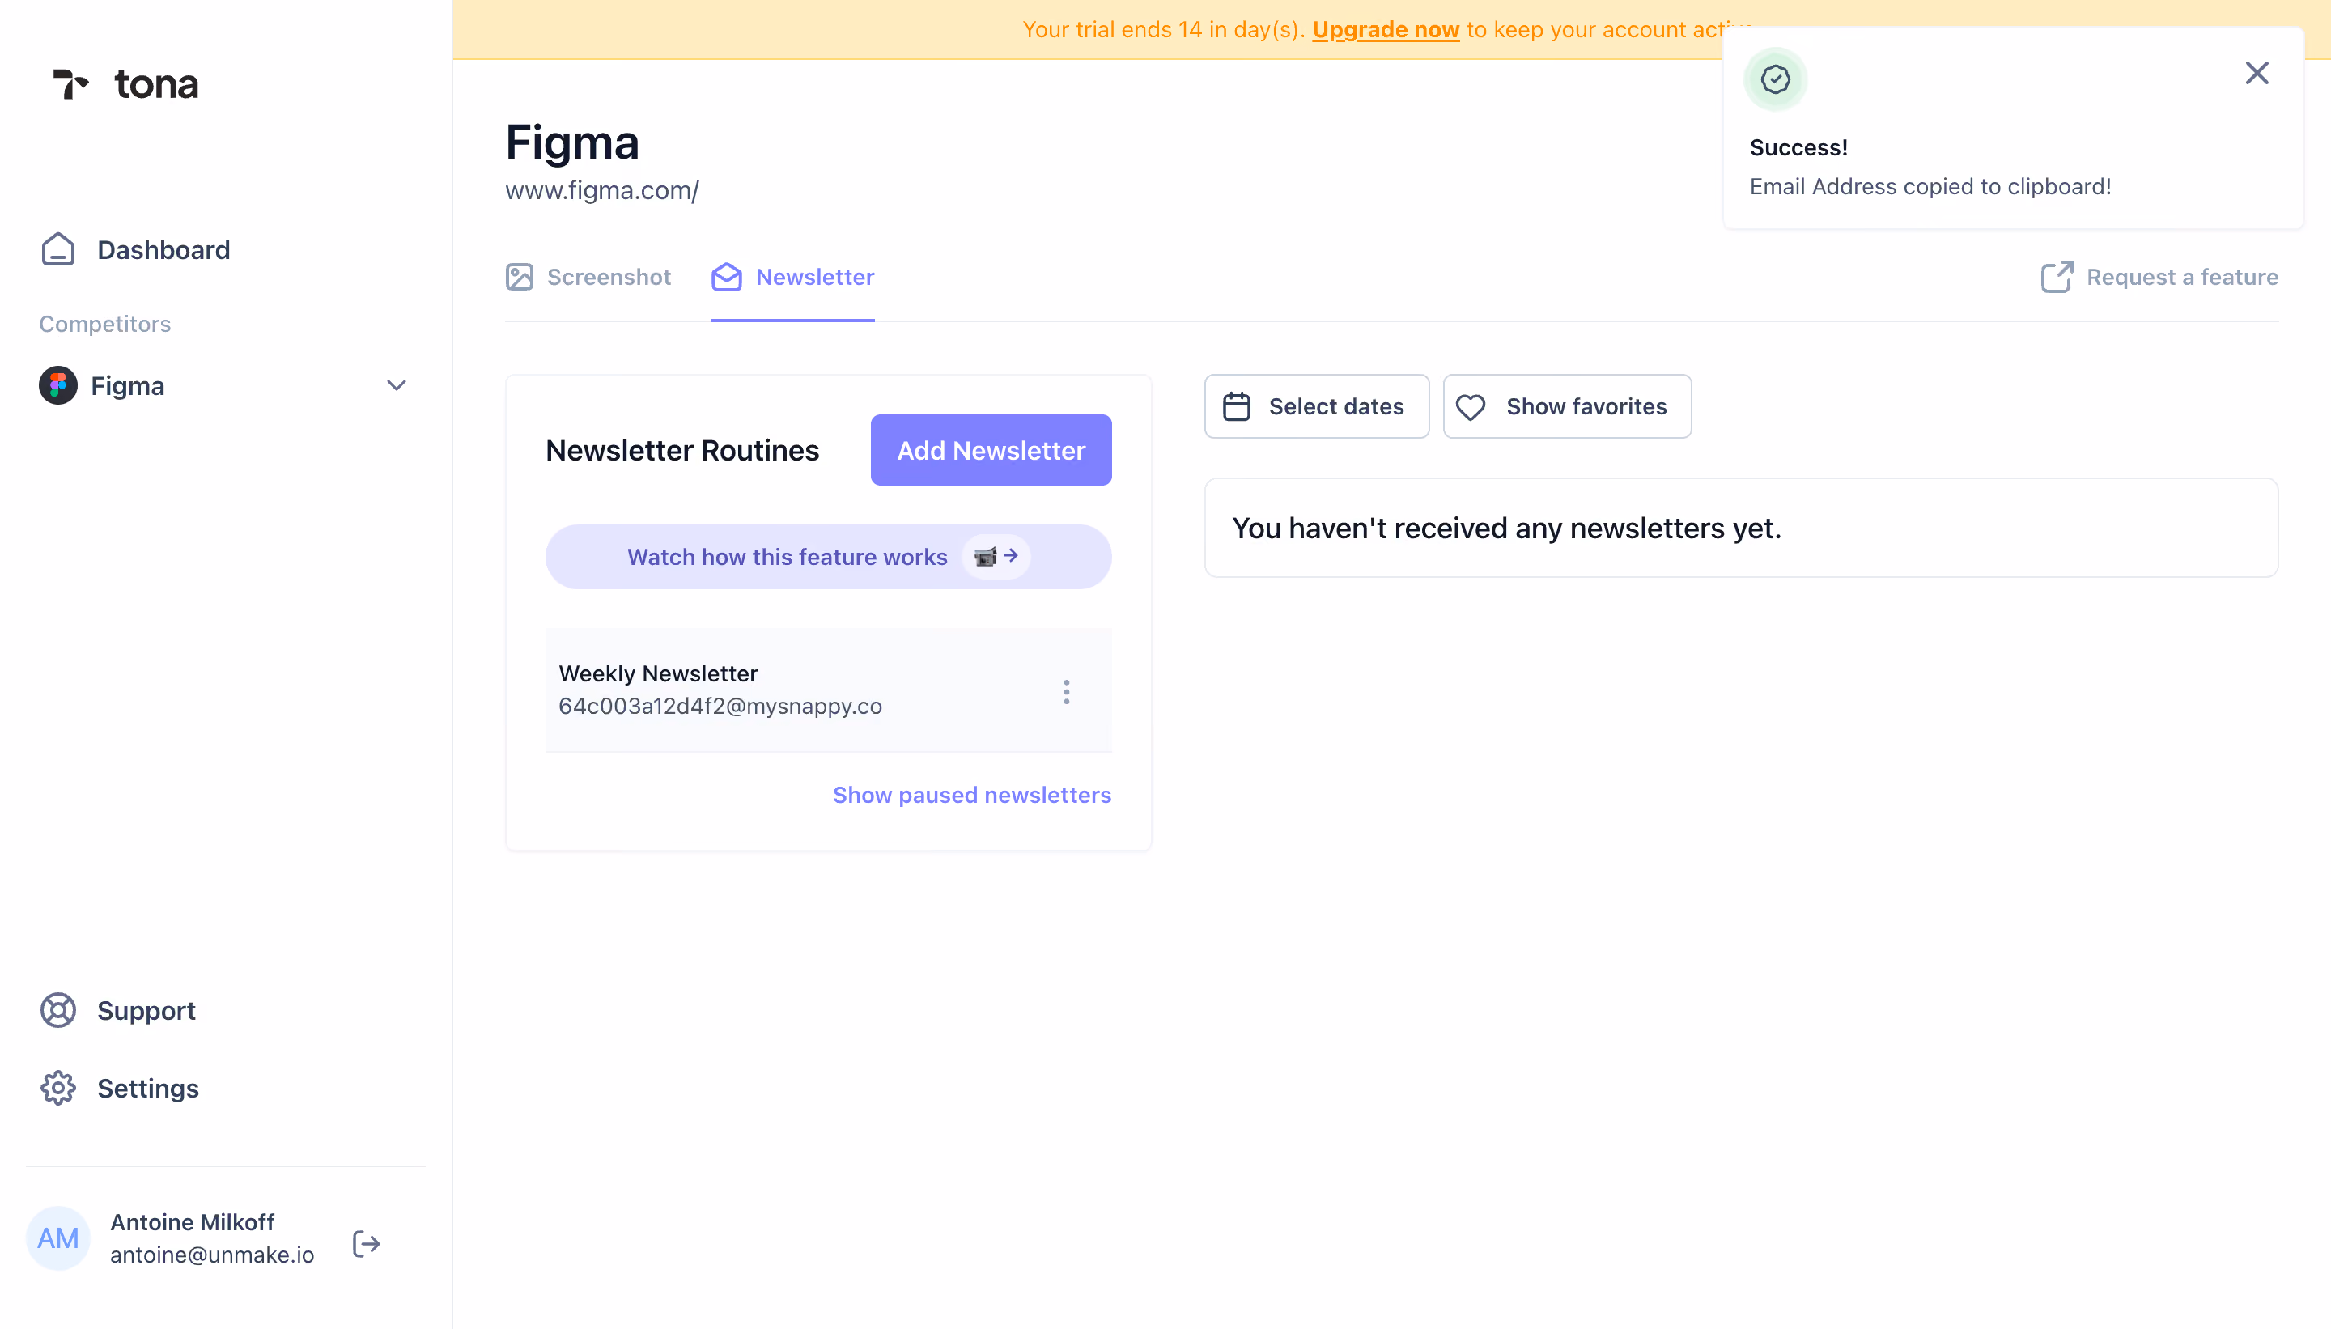The height and width of the screenshot is (1329, 2331).
Task: Follow the Upgrade now link
Action: 1386,29
